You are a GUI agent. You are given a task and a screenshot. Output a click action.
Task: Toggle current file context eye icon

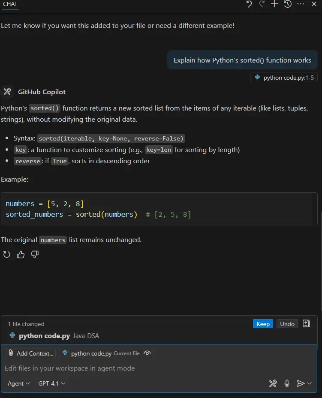(147, 353)
